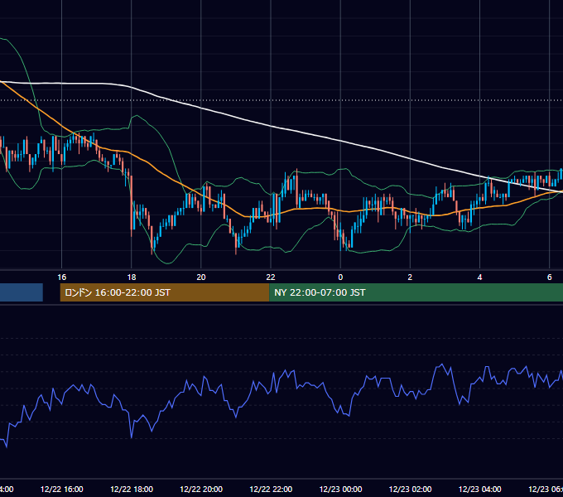
Task: Click the 22 hour label on the price chart axis
Action: coord(271,277)
